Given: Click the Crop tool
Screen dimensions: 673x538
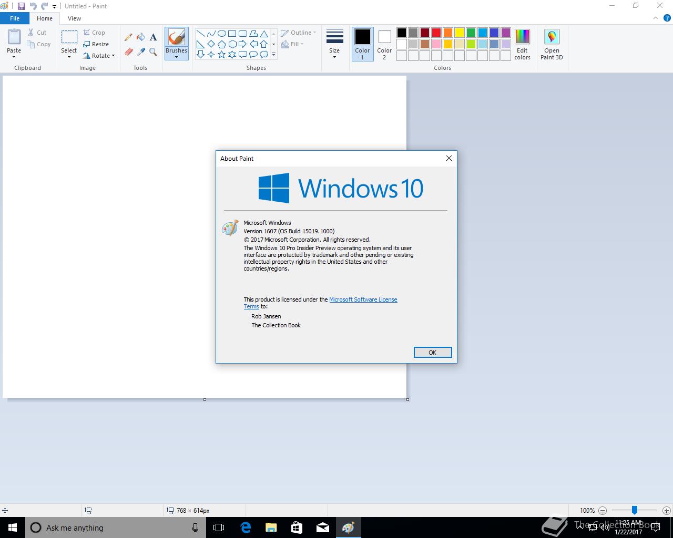Looking at the screenshot, I should [94, 33].
